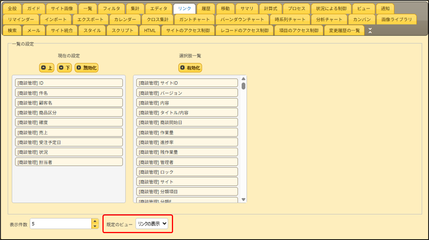This screenshot has height=240, width=429.
Task: Open the カンバン tab
Action: (361, 19)
